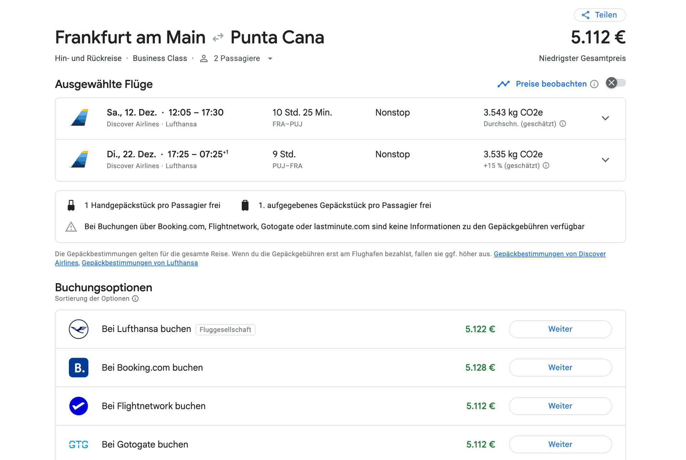
Task: Expand the Di., 22. Dez. return flight details
Action: [605, 160]
